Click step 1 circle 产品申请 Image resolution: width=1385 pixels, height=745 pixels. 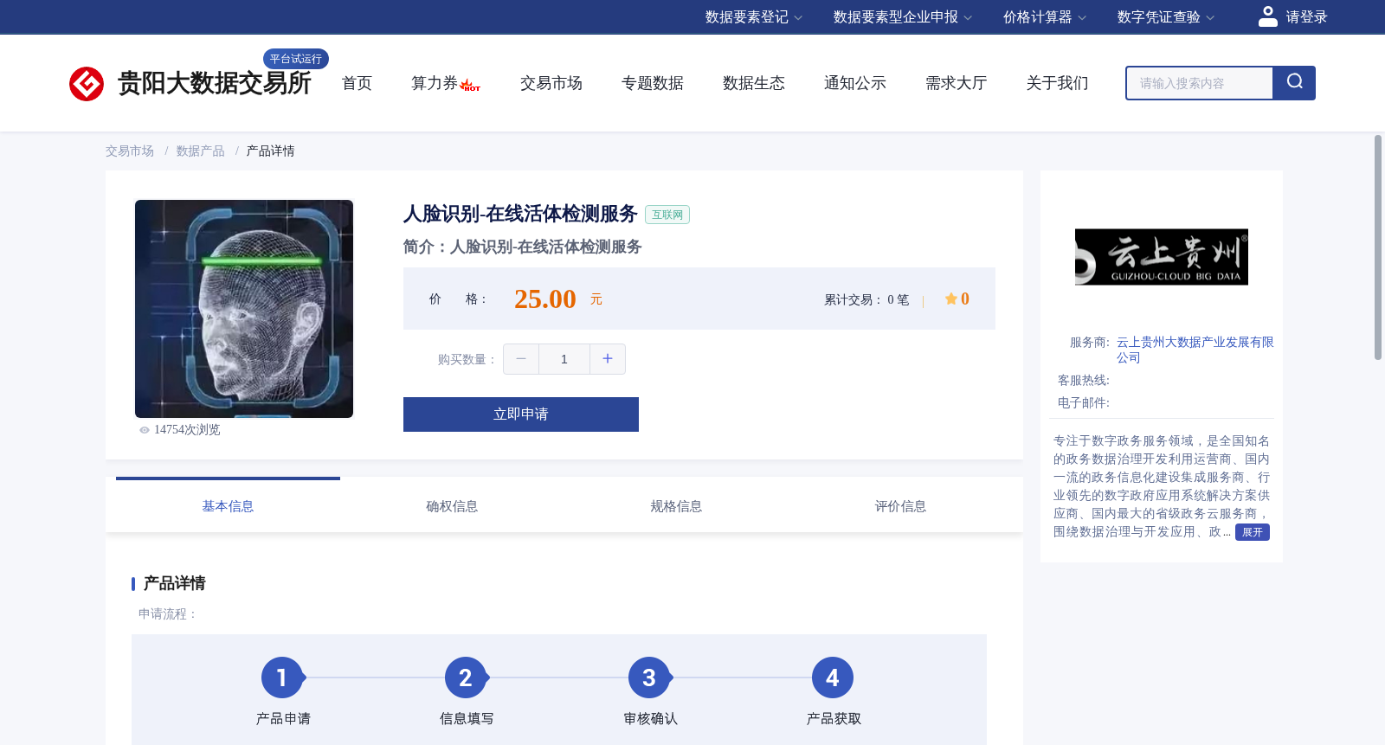coord(282,678)
